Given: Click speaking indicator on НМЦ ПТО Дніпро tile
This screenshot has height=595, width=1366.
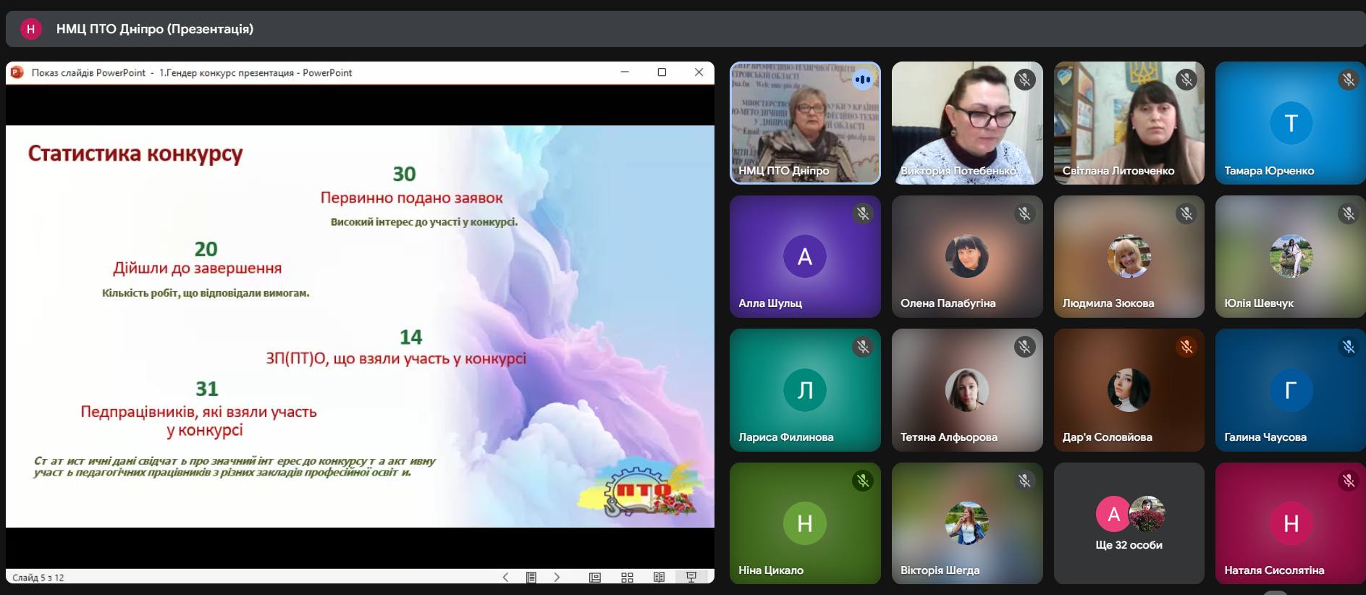Looking at the screenshot, I should (x=862, y=80).
